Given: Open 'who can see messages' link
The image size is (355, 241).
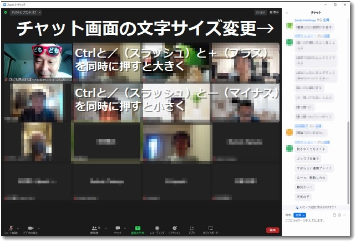Looking at the screenshot, I should pyautogui.click(x=316, y=207).
